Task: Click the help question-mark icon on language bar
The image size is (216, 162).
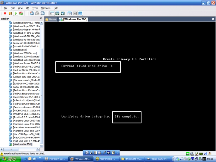Action: 113,153
